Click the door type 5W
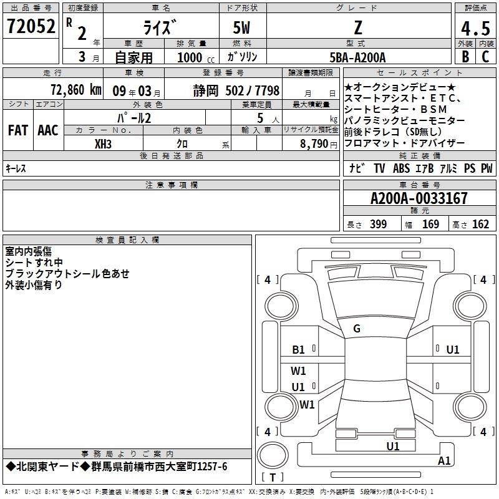 coord(241,27)
